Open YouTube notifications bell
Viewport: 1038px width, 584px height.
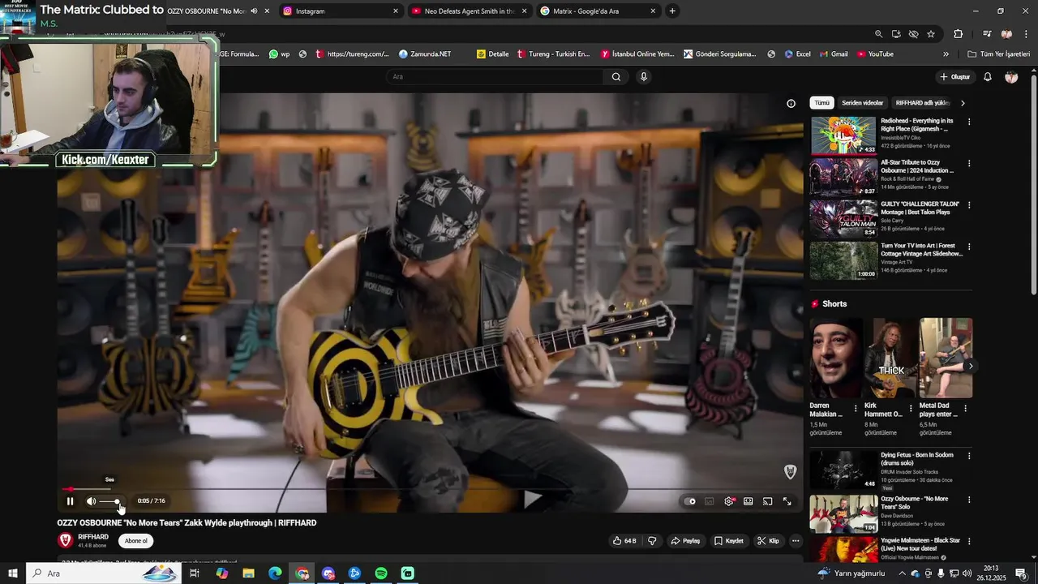tap(988, 76)
